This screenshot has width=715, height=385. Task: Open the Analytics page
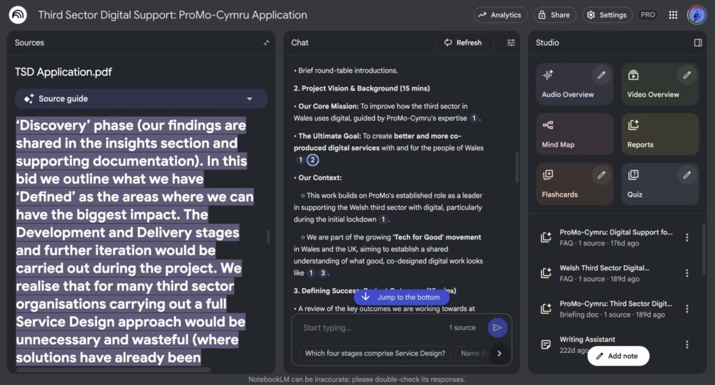click(x=500, y=15)
